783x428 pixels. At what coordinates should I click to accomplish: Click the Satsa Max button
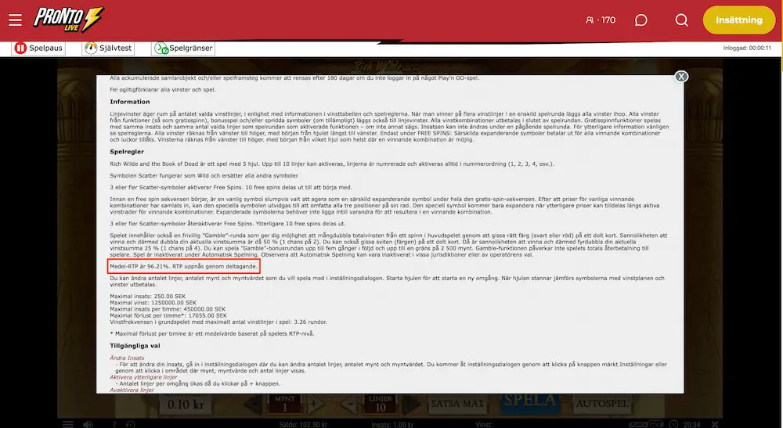[x=458, y=404]
